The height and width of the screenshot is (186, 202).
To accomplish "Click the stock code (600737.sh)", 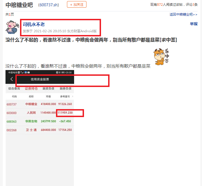I will [x=49, y=5].
